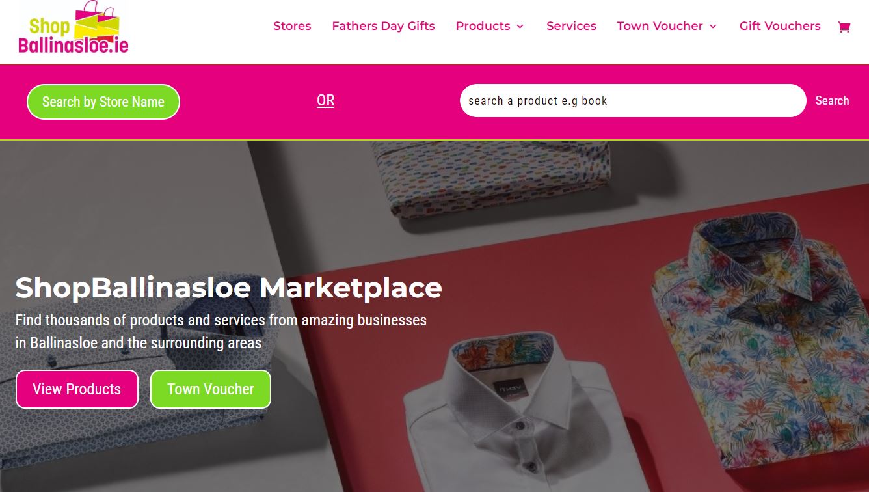The image size is (869, 492).
Task: Open the shopping cart icon
Action: 844,27
